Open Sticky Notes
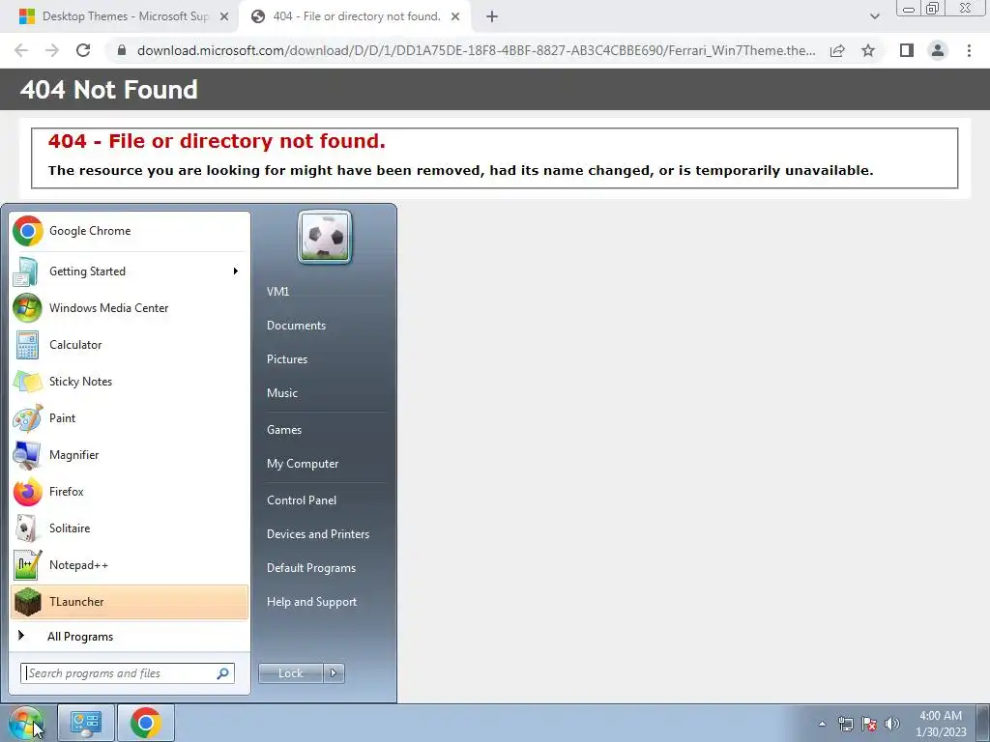The height and width of the screenshot is (742, 990). click(x=130, y=381)
